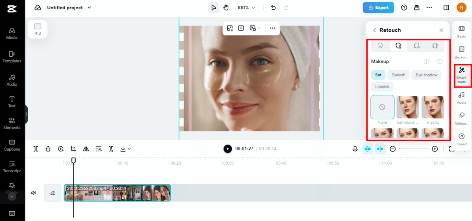Go back from the Retouch panel
Screen dimensions: 472x221
[374, 30]
